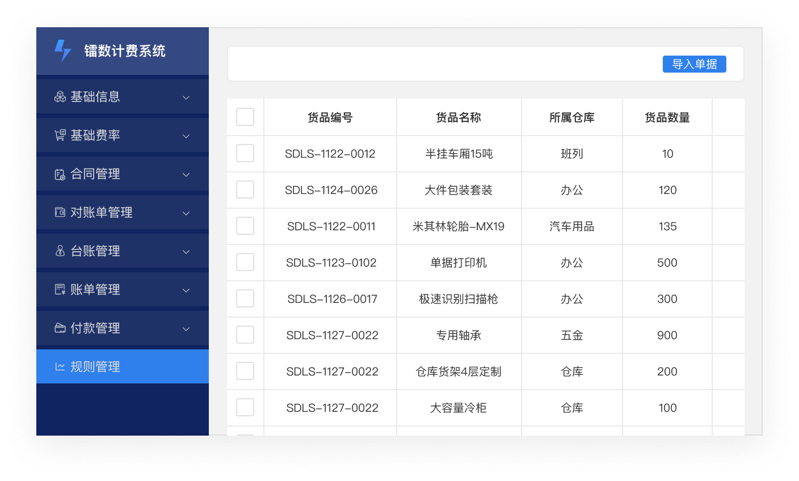Image resolution: width=799 pixels, height=481 pixels.
Task: Click the 货品数量 column header
Action: (667, 117)
